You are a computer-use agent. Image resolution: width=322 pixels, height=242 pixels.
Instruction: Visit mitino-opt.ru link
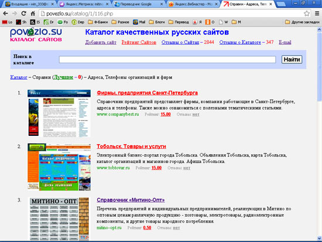pyautogui.click(x=109, y=227)
